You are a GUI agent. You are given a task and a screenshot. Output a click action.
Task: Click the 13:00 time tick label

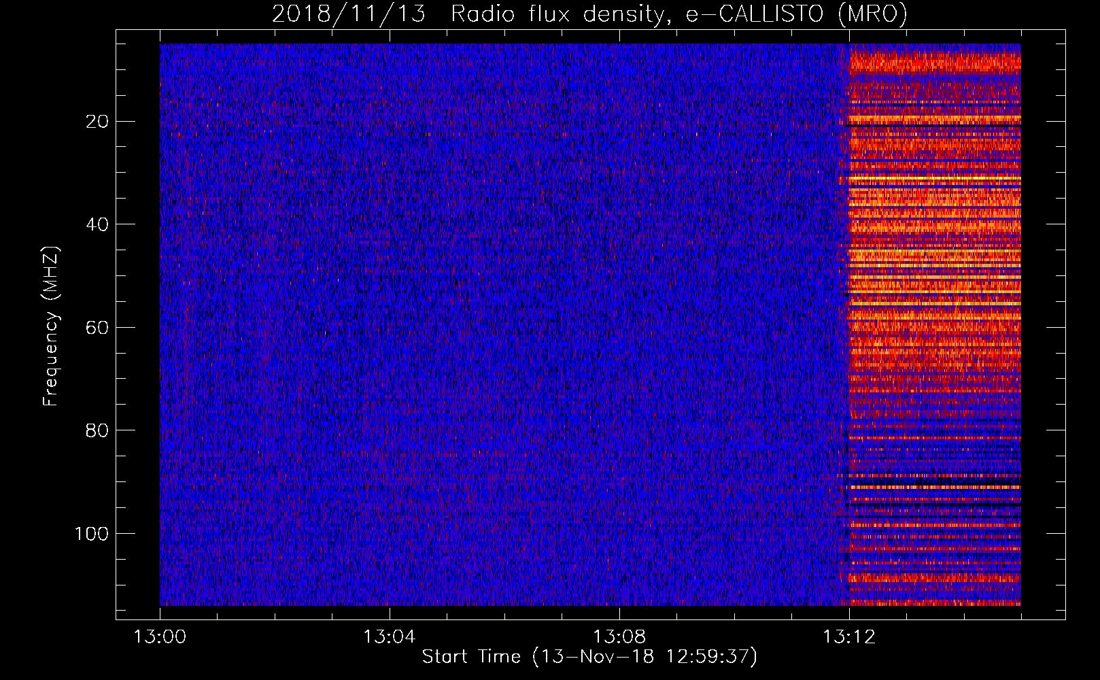(160, 637)
